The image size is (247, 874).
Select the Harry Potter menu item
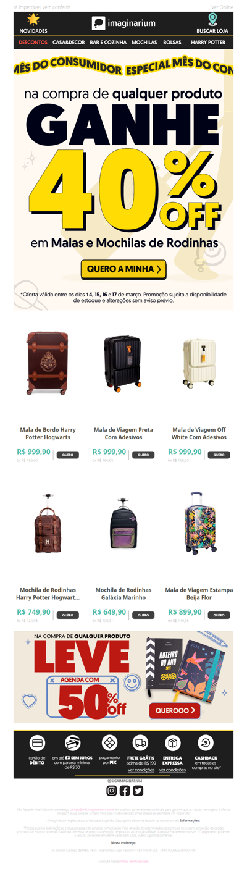(x=208, y=43)
